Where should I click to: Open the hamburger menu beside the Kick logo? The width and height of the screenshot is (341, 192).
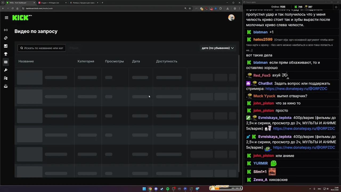6,18
